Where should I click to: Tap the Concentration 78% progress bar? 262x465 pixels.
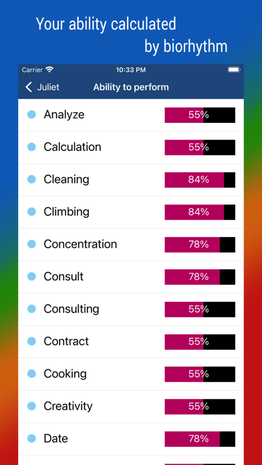click(x=200, y=245)
